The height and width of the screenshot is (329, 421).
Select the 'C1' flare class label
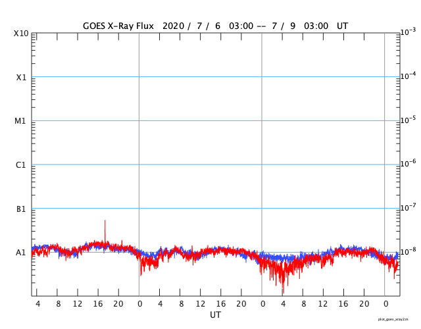point(21,164)
